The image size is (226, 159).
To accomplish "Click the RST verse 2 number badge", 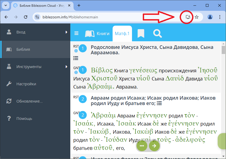I will point(83,99).
